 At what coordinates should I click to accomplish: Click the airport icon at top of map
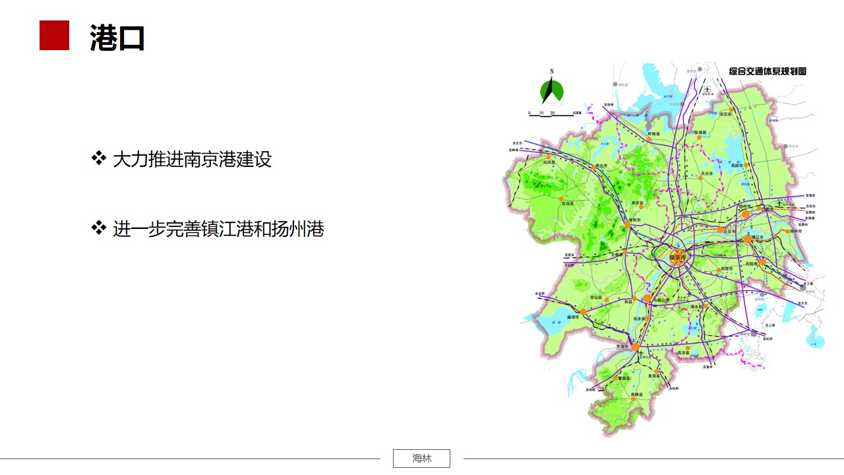coord(707,89)
